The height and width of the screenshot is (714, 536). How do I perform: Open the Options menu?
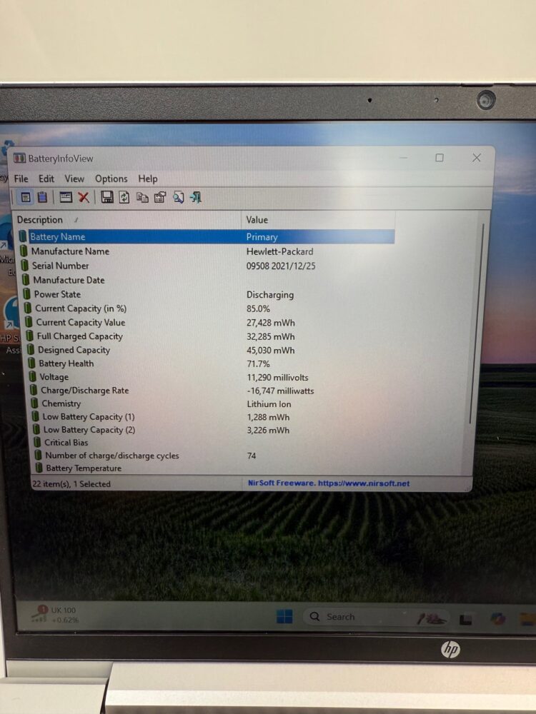coord(111,178)
